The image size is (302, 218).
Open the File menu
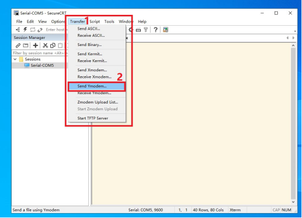pos(19,21)
